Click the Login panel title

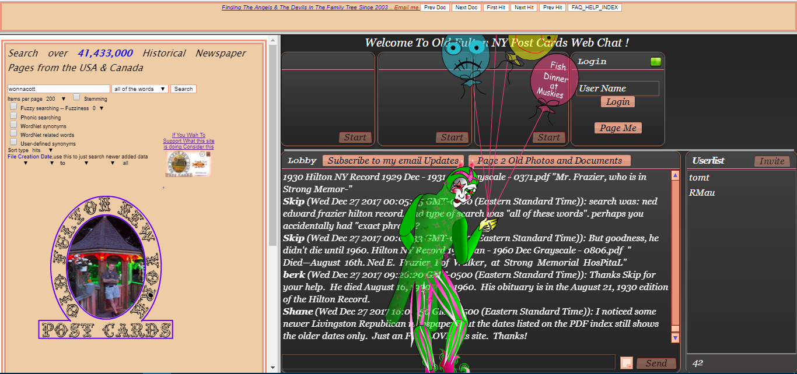coord(592,62)
